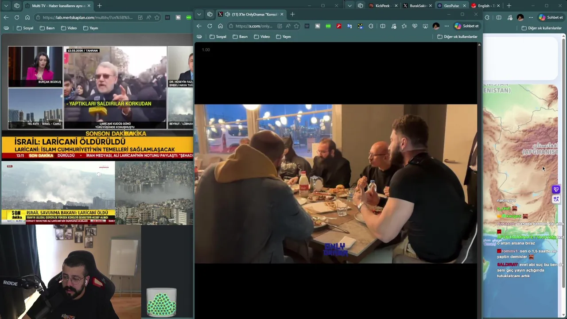Select Beyrut / Lübnan channel thumbnail
The width and height of the screenshot is (567, 319).
[180, 109]
